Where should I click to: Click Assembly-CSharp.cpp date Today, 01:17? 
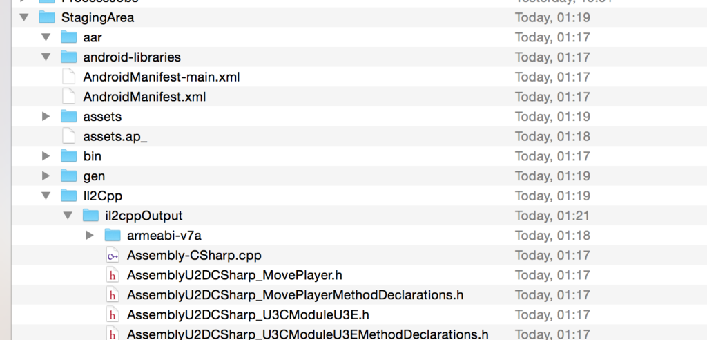(552, 256)
